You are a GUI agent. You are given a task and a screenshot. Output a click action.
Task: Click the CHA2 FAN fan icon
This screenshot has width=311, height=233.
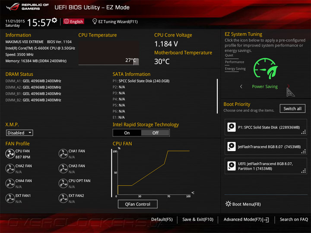coord(10,169)
